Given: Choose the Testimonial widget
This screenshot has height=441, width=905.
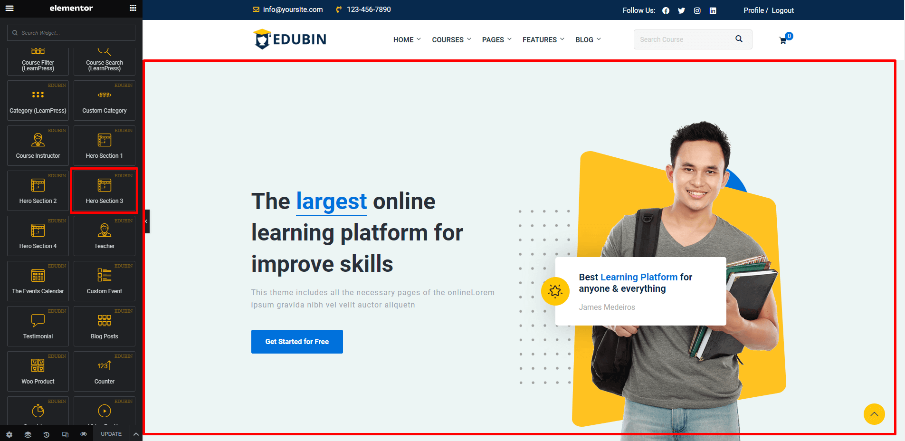Looking at the screenshot, I should pyautogui.click(x=38, y=326).
